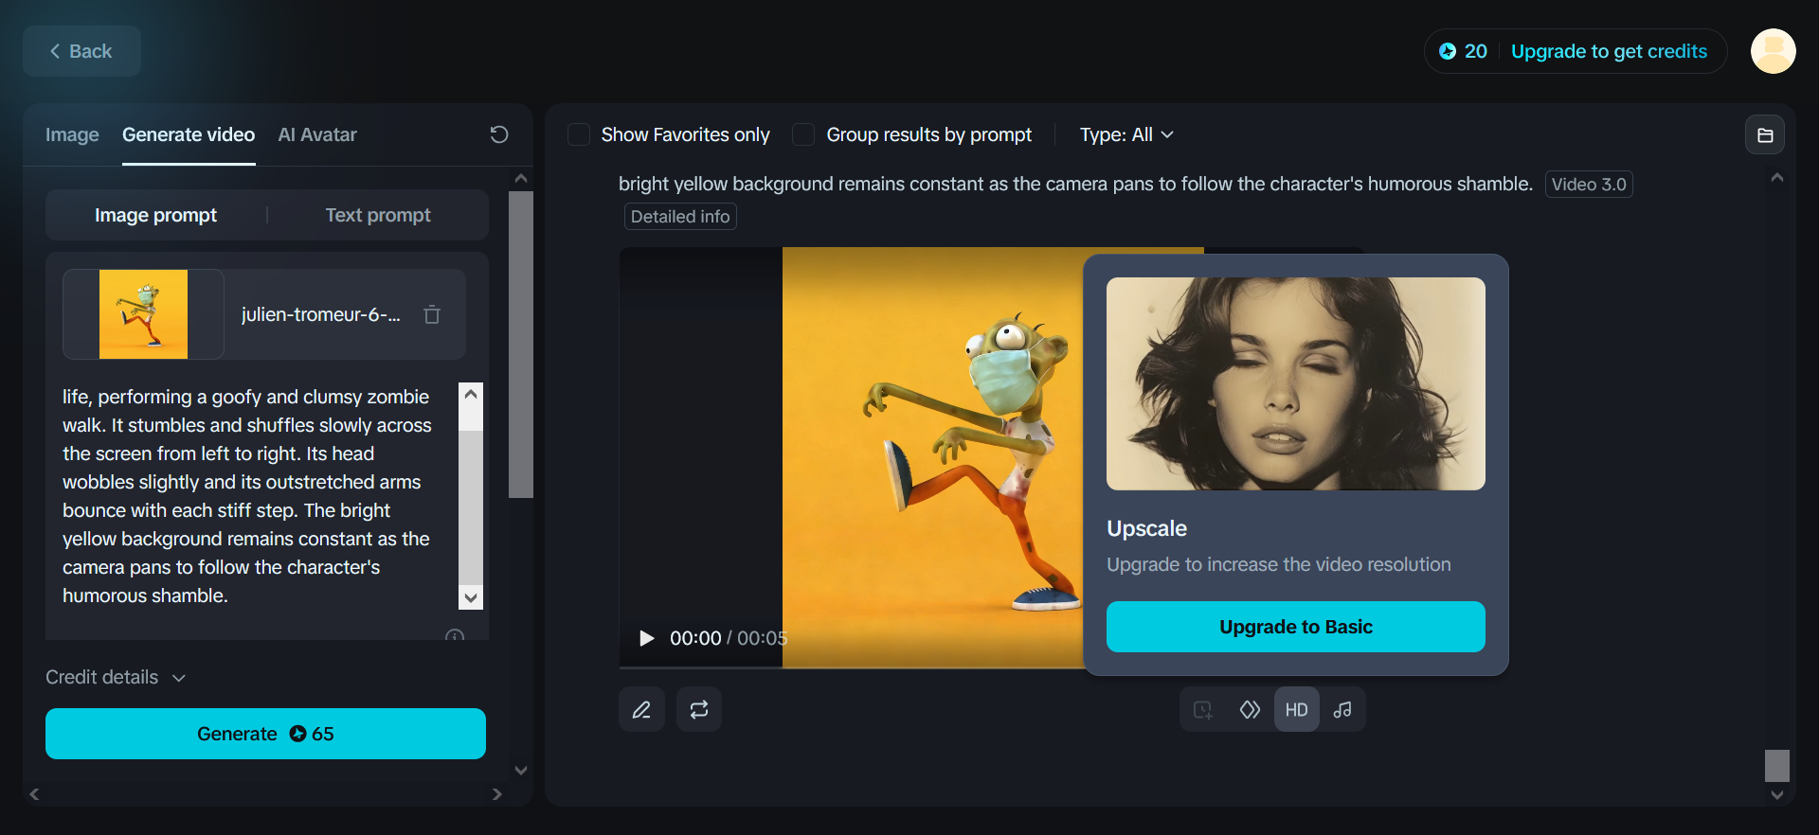Viewport: 1819px width, 835px height.
Task: Select the Image prompt mode
Action: 156,215
